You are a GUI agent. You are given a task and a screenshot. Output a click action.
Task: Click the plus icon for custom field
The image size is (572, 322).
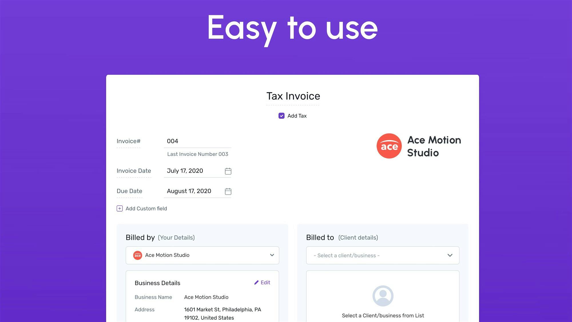[x=120, y=209]
